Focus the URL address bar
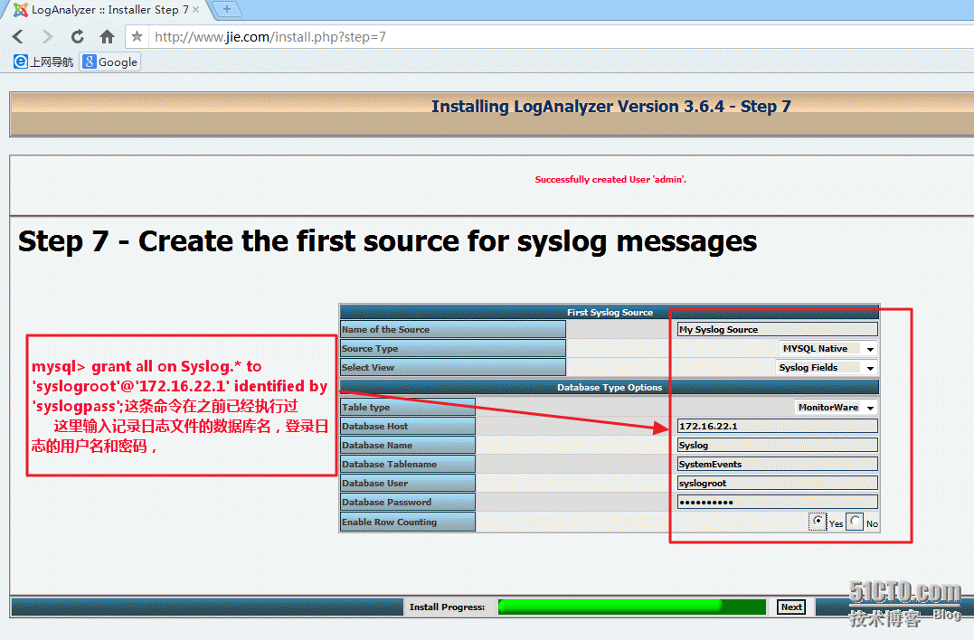This screenshot has height=640, width=974. click(559, 37)
